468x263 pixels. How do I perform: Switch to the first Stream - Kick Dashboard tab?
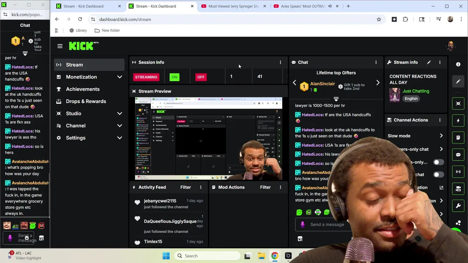click(x=88, y=6)
